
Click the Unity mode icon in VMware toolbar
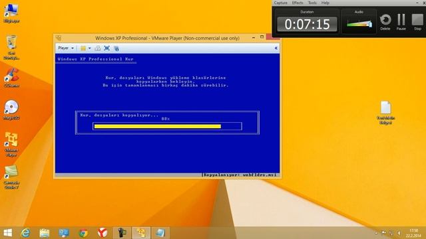click(116, 48)
